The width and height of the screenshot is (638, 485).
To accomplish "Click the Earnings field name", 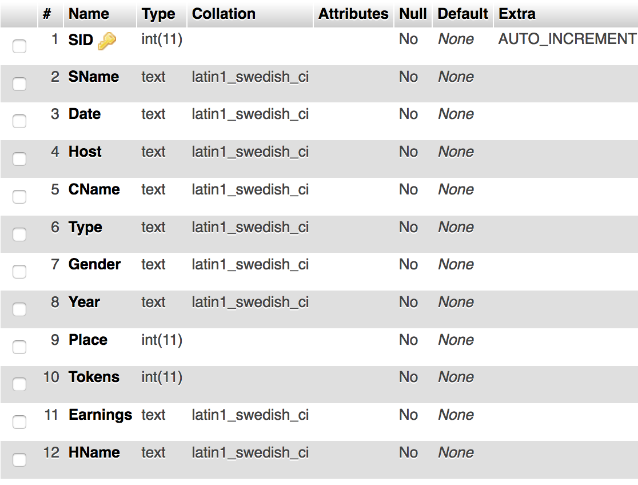I will click(x=100, y=415).
